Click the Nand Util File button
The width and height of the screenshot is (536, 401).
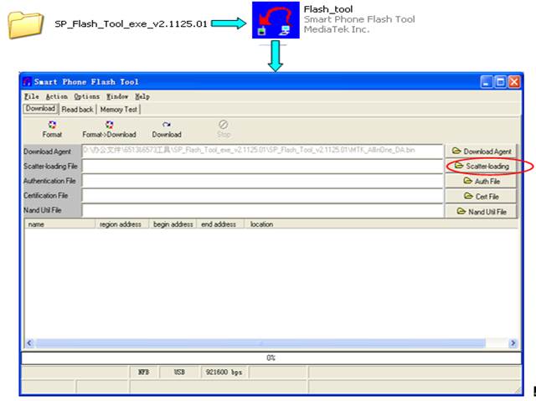click(481, 212)
